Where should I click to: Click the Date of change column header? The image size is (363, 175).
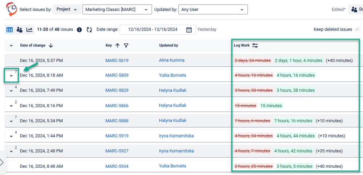[x=33, y=45]
